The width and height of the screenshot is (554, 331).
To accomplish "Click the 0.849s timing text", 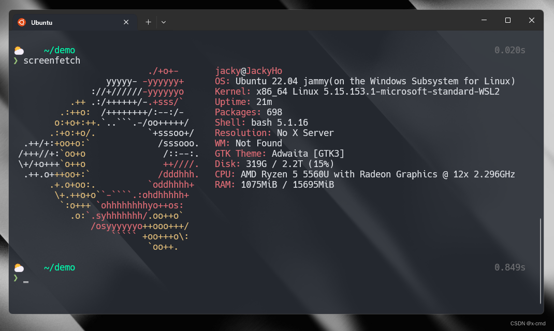I will pos(510,267).
